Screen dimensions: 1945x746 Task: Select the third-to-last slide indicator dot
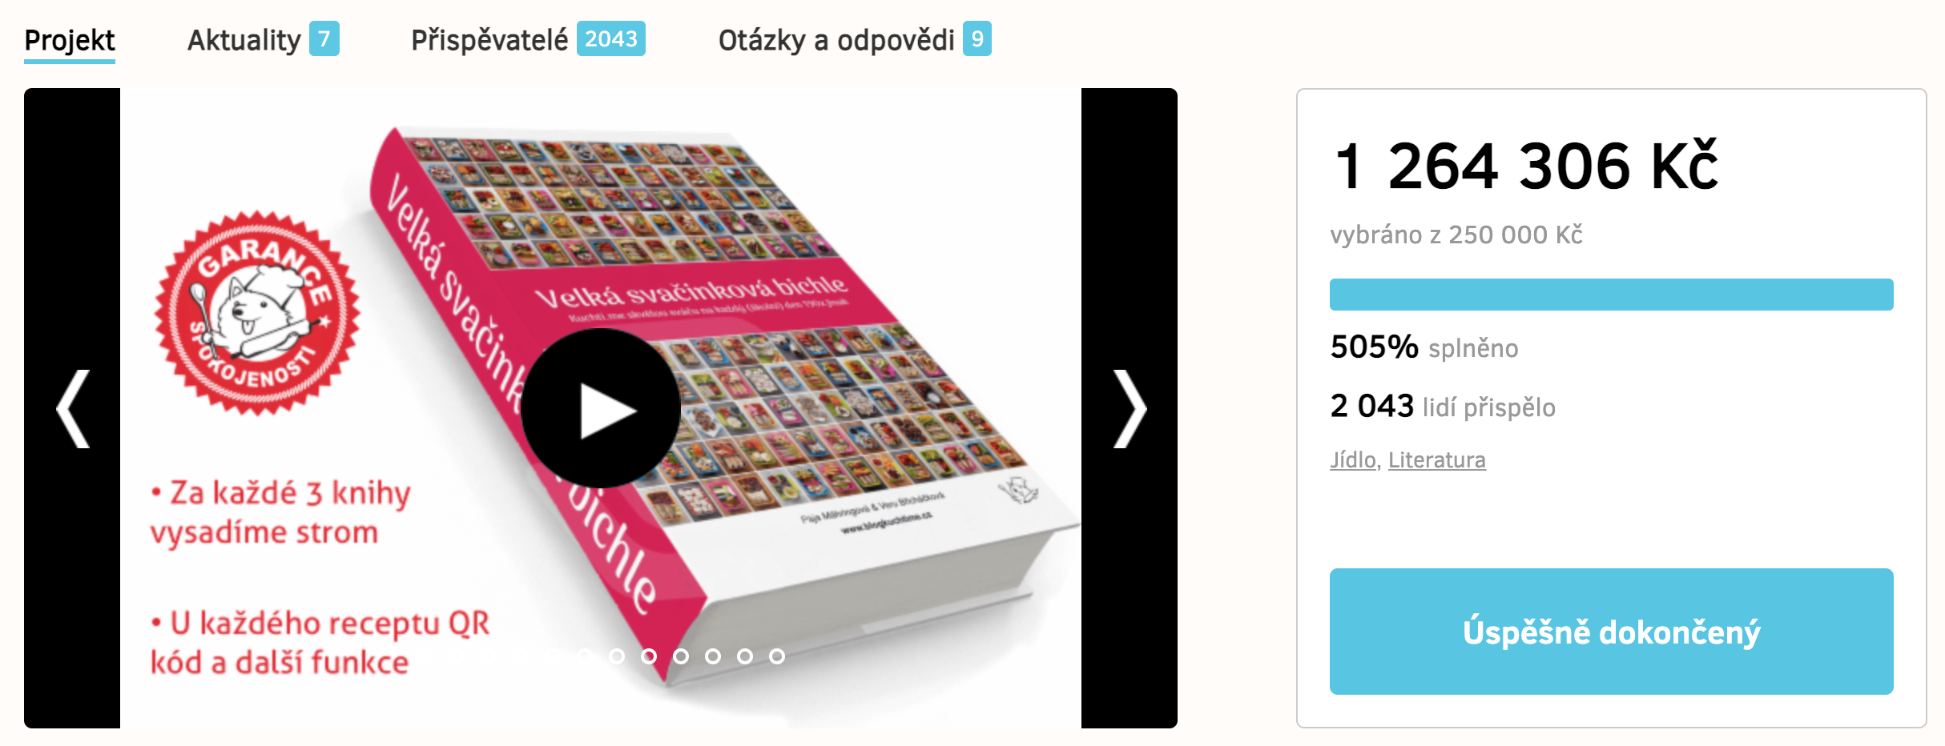point(713,656)
